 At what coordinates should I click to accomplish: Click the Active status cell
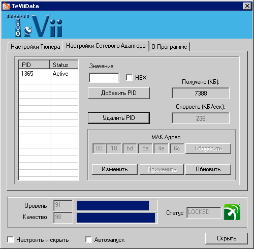[64, 74]
